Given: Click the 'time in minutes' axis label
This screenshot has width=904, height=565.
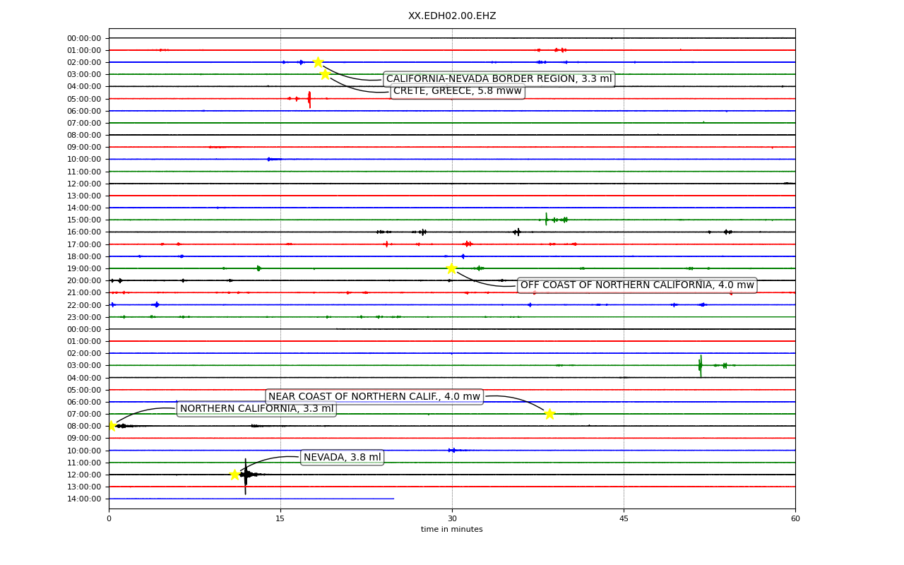Looking at the screenshot, I should pos(452,530).
